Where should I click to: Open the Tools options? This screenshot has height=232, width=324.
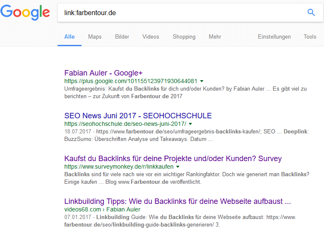(310, 36)
